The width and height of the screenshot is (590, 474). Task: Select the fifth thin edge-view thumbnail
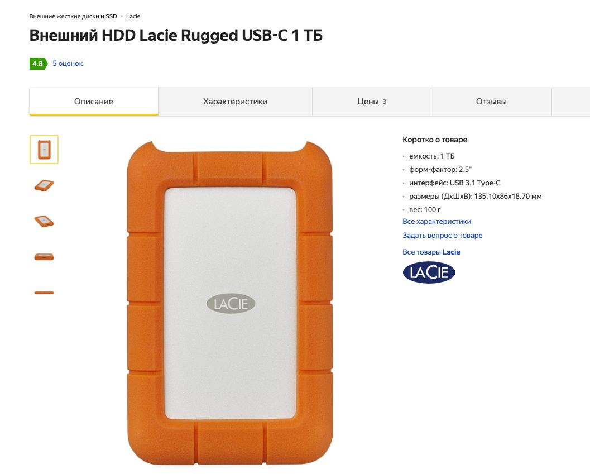44,293
